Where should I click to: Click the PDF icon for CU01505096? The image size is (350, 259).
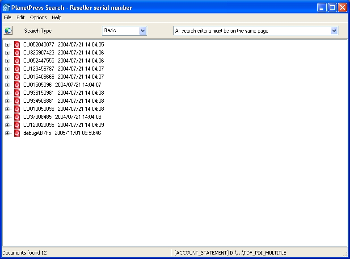tap(17, 85)
